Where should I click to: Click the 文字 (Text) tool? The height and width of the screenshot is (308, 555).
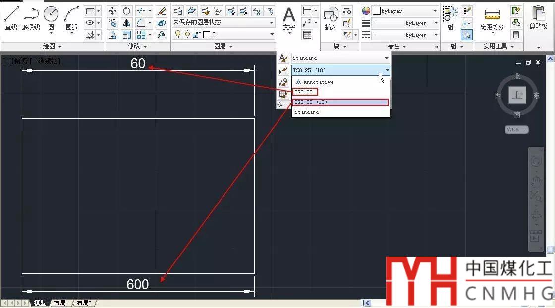(289, 19)
